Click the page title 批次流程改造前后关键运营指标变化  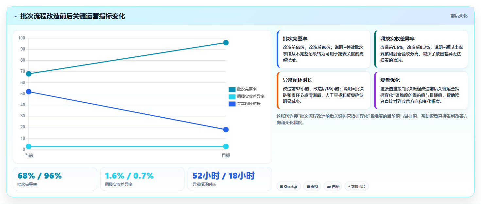point(73,16)
